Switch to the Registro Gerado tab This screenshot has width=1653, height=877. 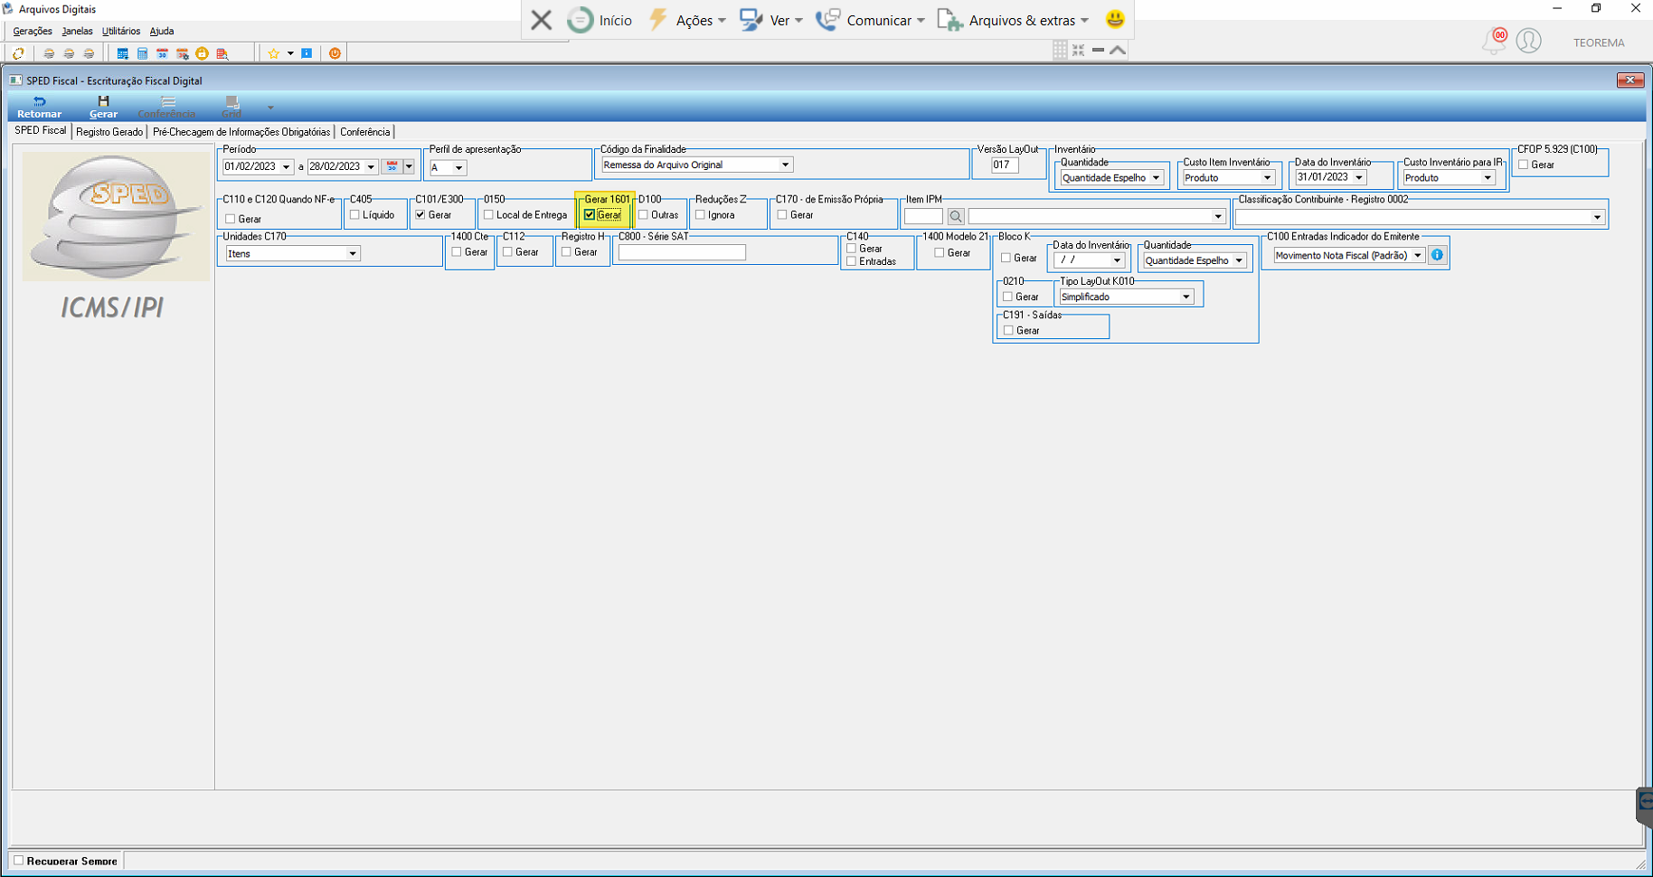109,132
